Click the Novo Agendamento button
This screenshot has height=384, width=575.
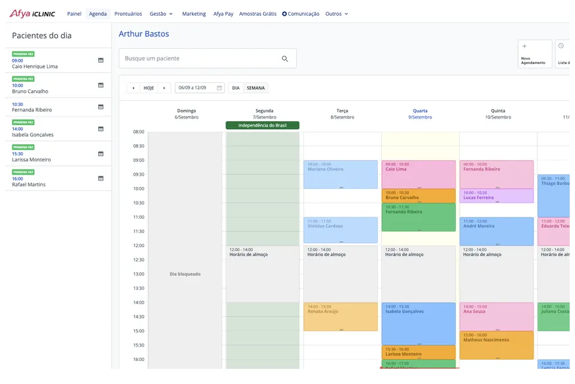(x=535, y=54)
